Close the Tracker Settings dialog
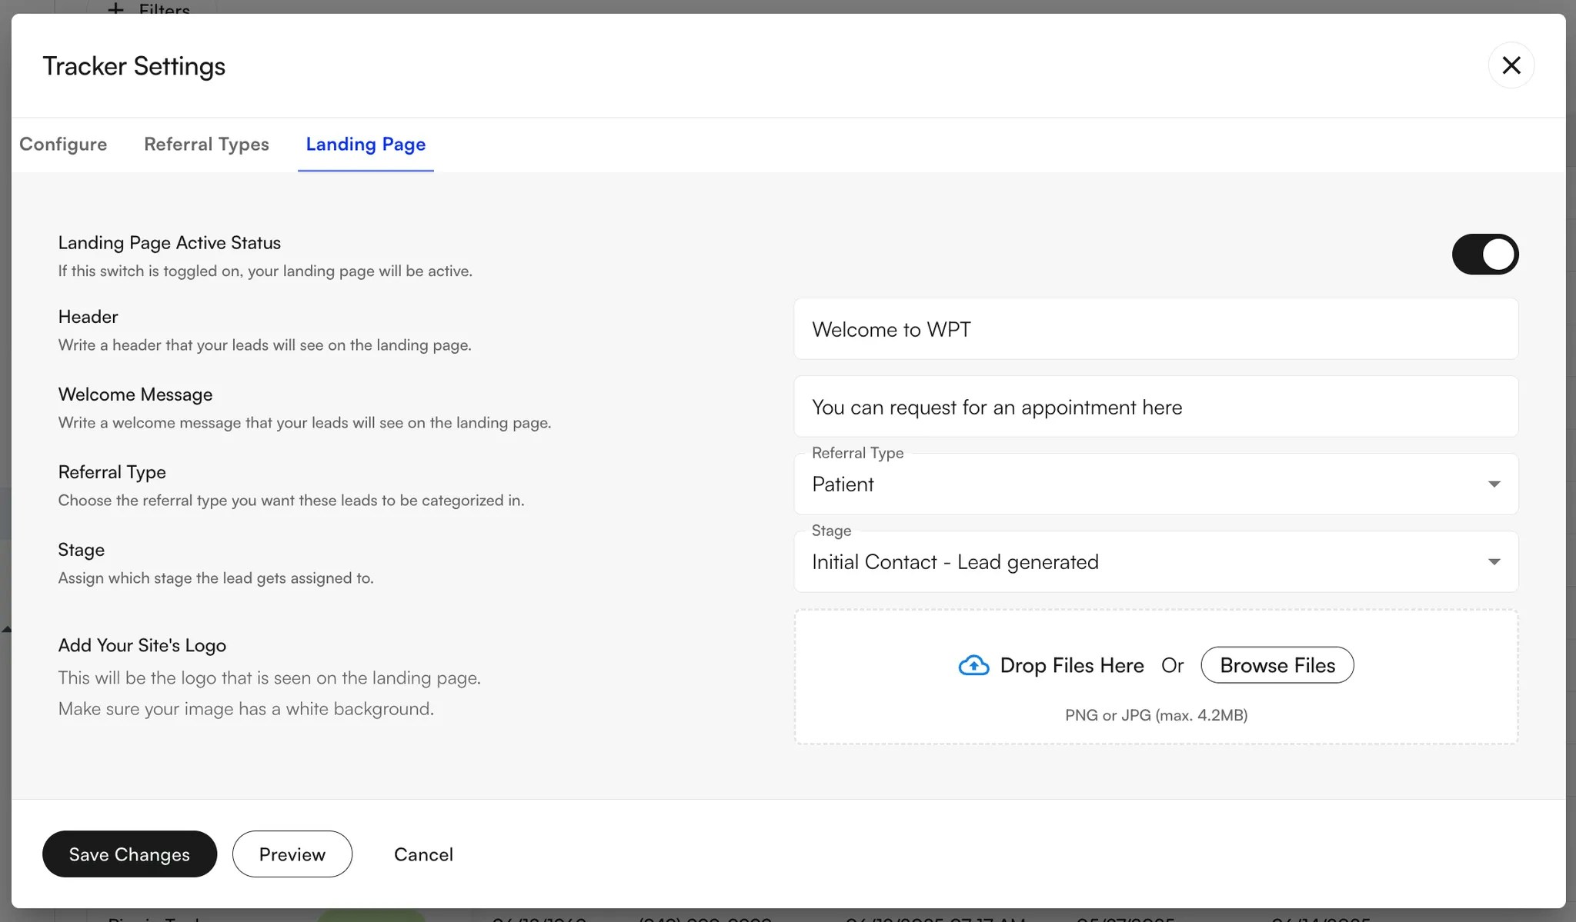The height and width of the screenshot is (922, 1576). click(x=1511, y=65)
